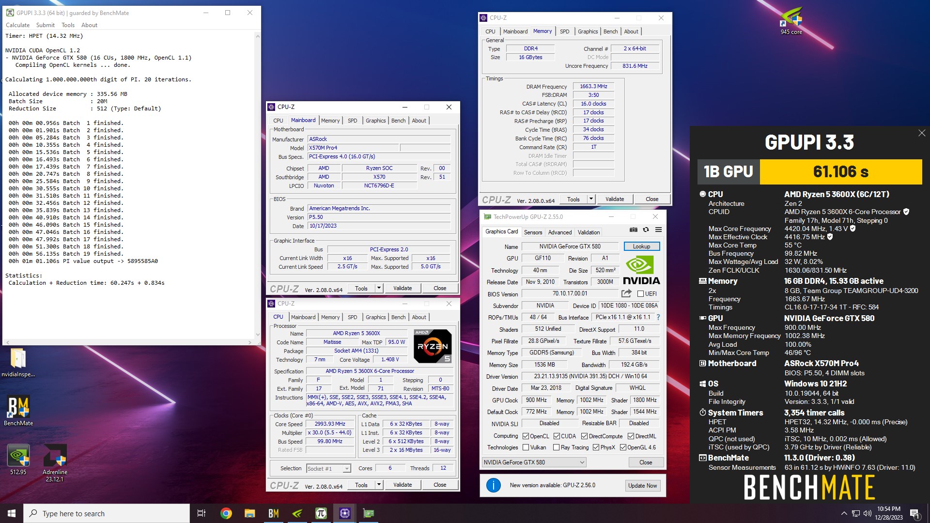
Task: Click the GPU-Z taskbar icon
Action: click(x=369, y=513)
